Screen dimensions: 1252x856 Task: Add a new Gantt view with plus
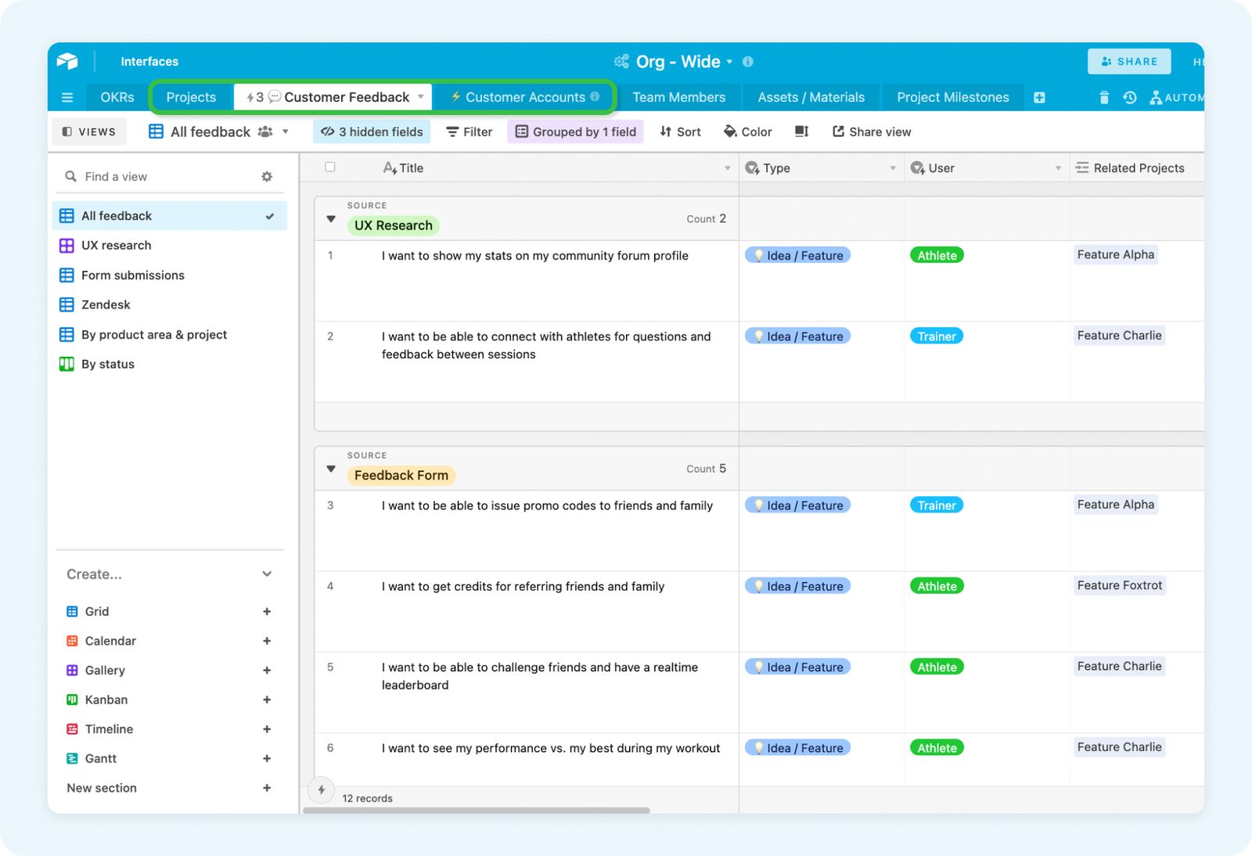point(267,759)
